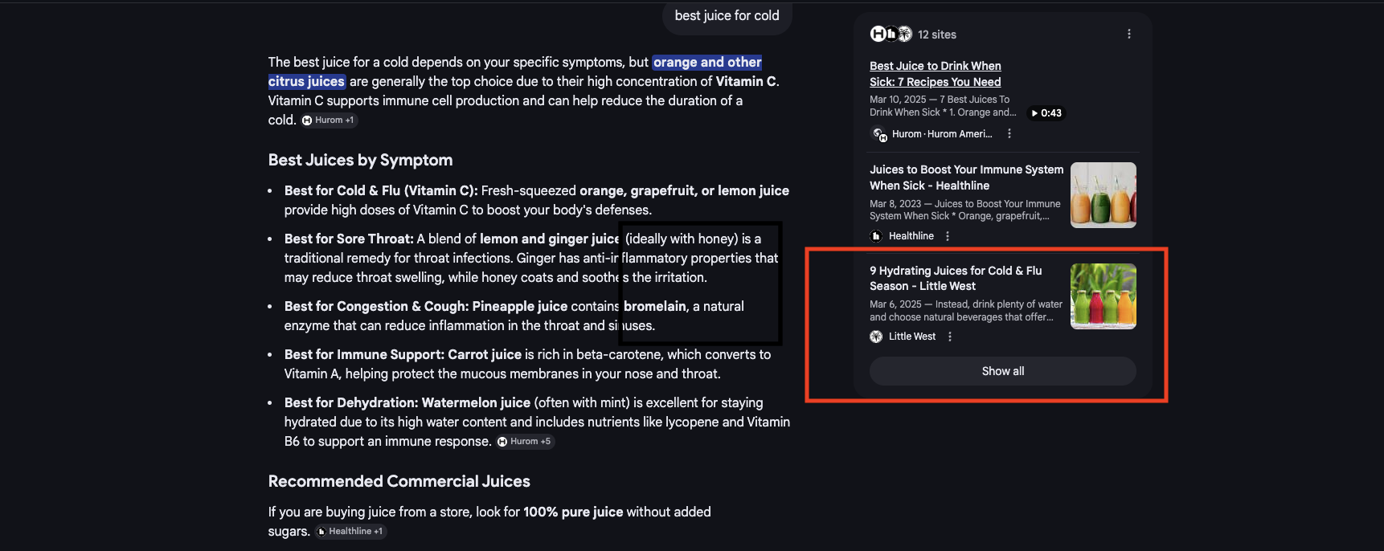Open more options for Hurom source
This screenshot has width=1384, height=551.
(1009, 134)
